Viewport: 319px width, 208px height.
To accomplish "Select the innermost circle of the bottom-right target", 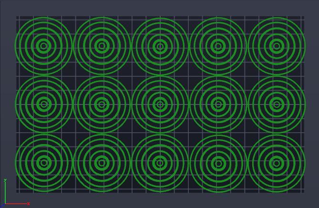I will pos(276,163).
